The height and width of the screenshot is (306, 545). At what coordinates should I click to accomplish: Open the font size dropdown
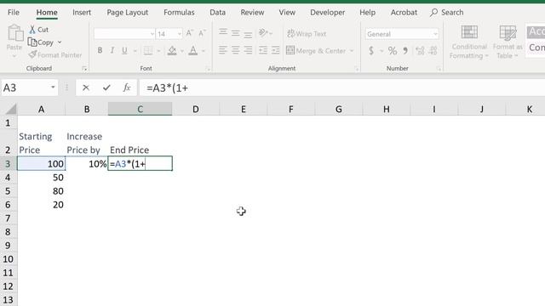pyautogui.click(x=180, y=34)
